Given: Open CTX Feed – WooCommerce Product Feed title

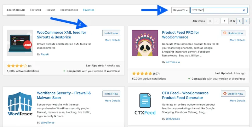Looking at the screenshot, I should [x=185, y=95].
